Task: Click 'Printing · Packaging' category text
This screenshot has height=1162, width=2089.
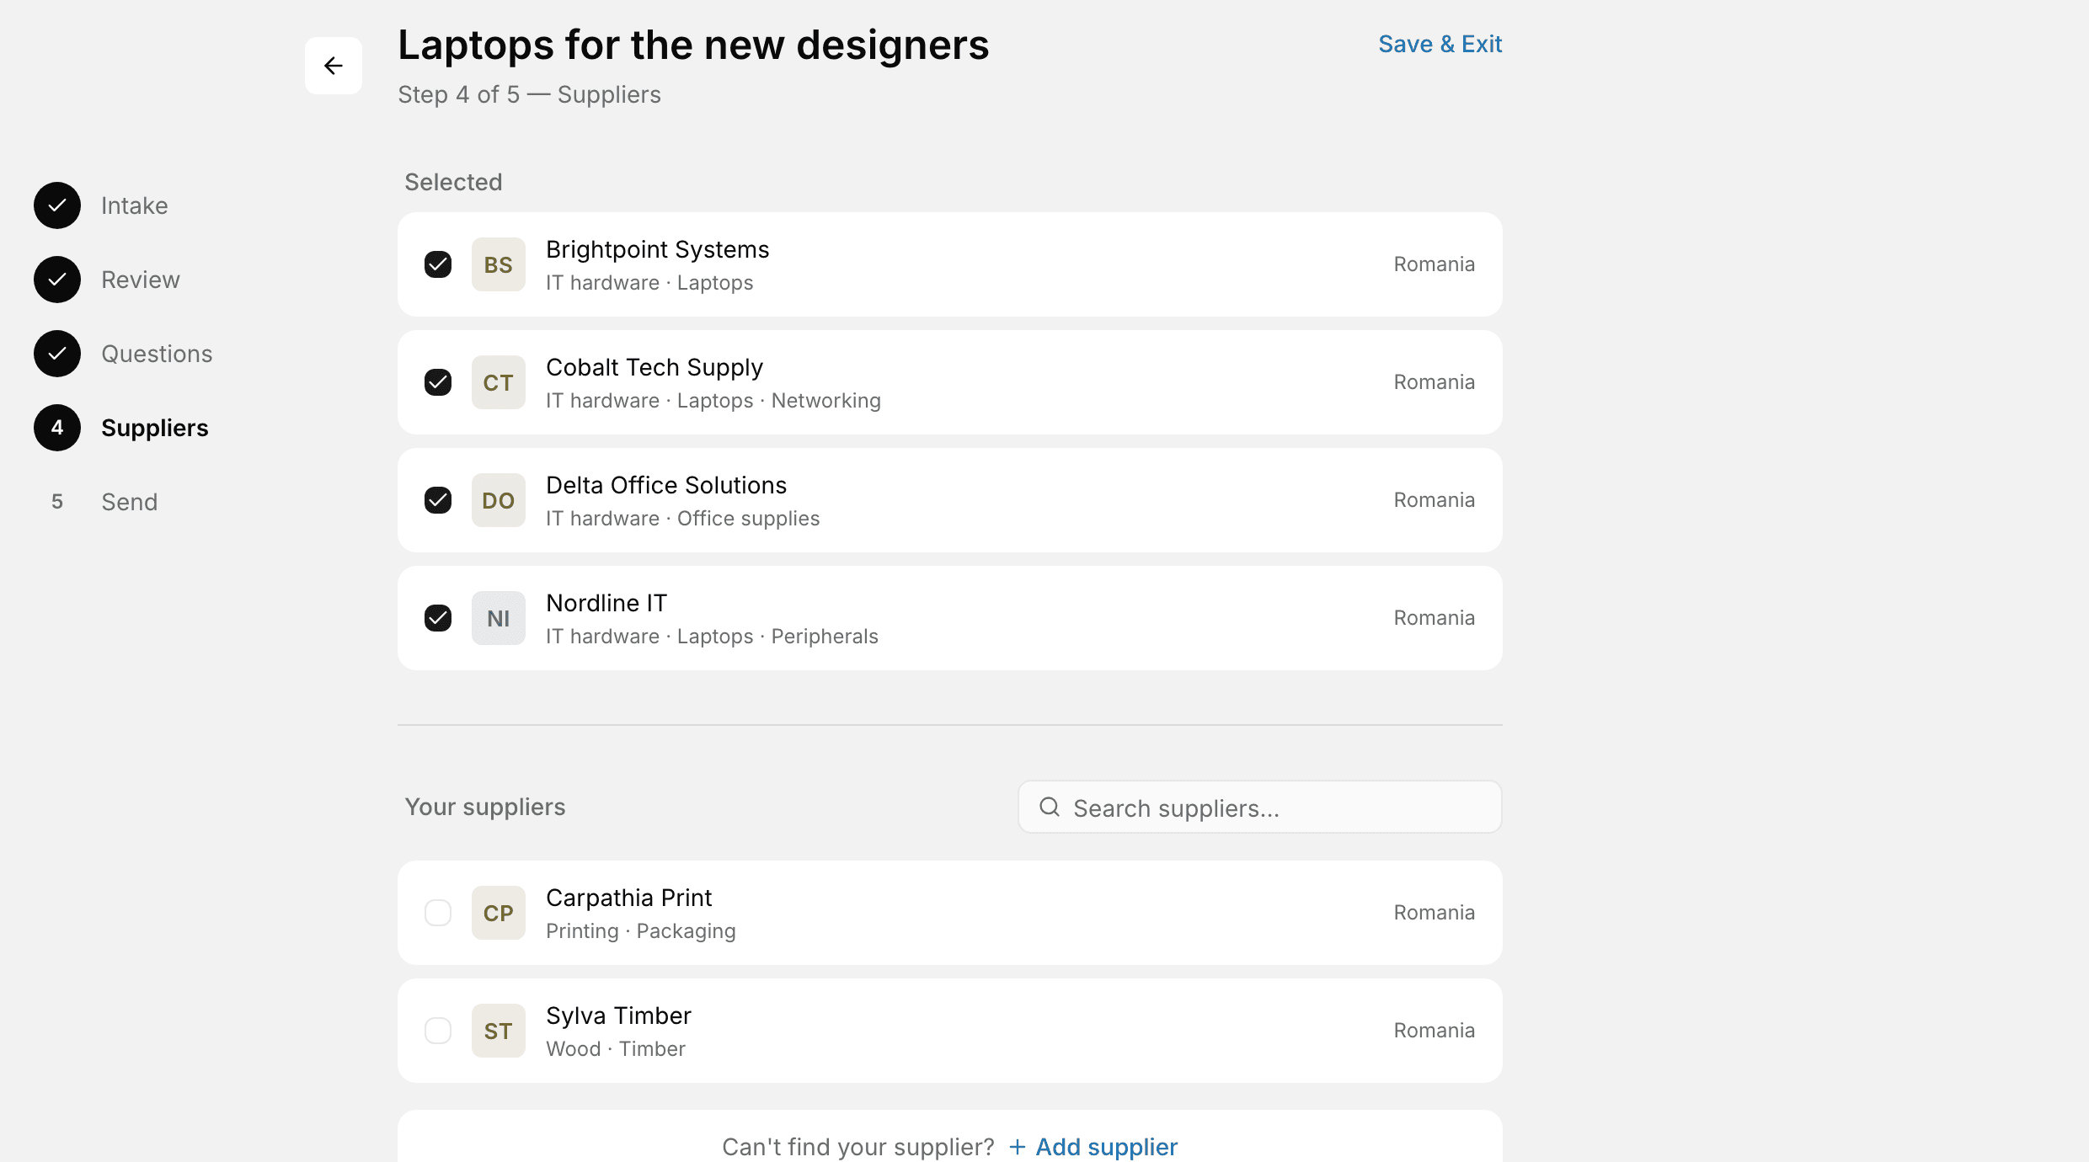Action: [x=641, y=931]
